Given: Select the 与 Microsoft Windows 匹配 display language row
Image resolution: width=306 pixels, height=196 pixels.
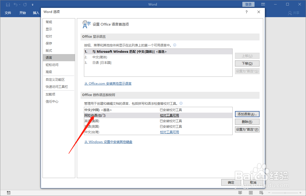Looking at the screenshot, I should point(158,52).
